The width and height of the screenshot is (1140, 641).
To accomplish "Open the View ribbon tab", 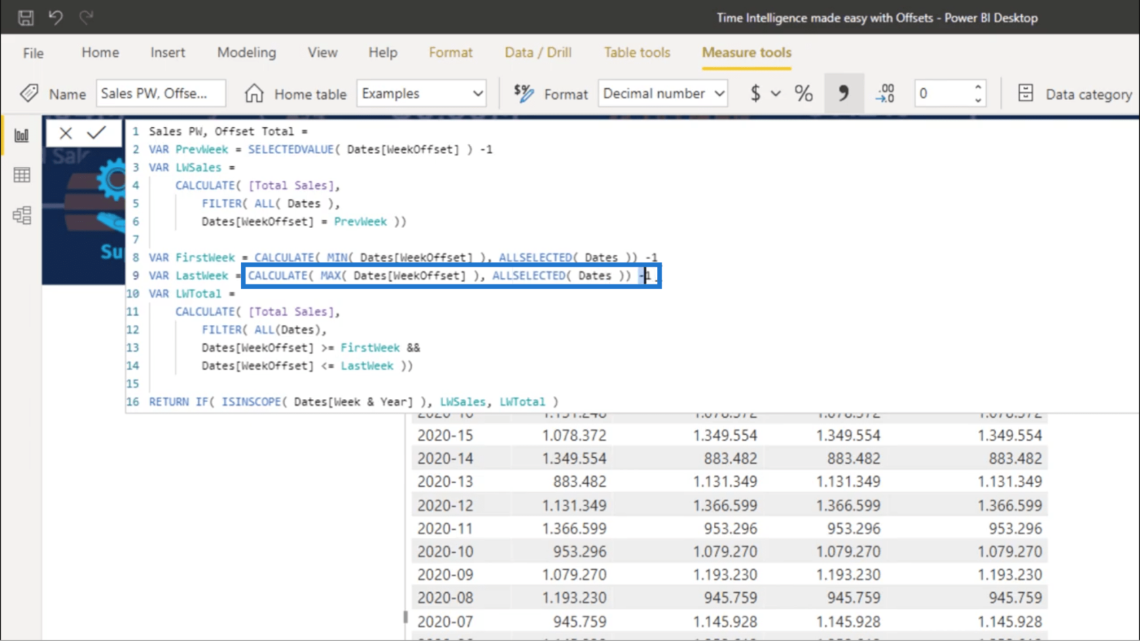I will (322, 52).
